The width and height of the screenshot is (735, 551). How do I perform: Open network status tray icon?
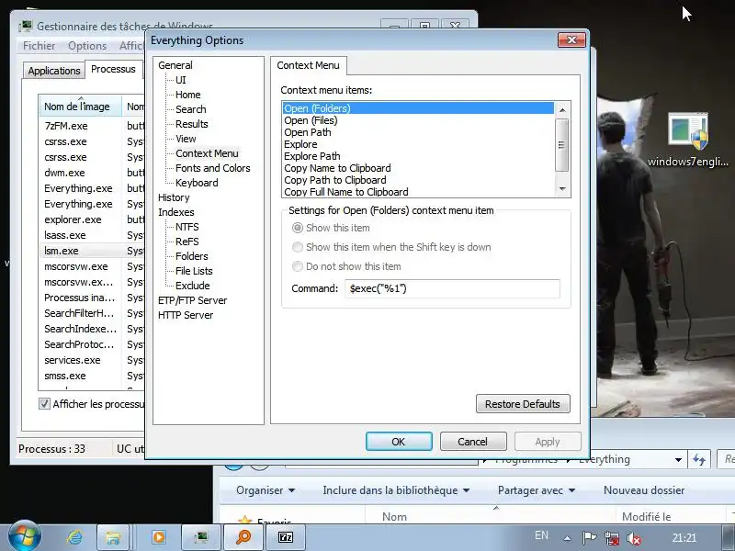(612, 537)
